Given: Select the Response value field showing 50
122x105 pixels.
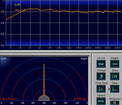Looking at the screenshot, I should click(x=115, y=103).
